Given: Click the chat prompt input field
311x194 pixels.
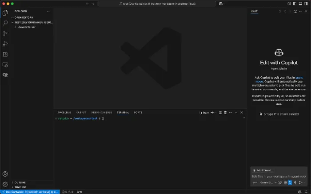Looking at the screenshot, I should pos(278,176).
